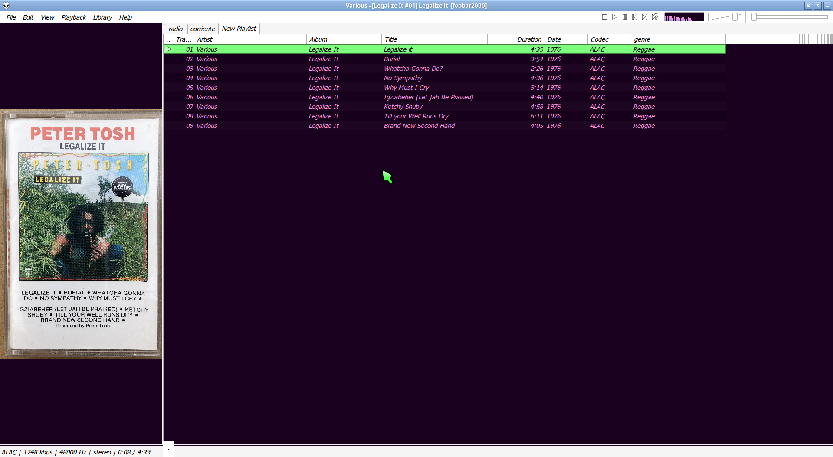Click the Legalize It album on track 07
This screenshot has width=833, height=457.
(324, 107)
